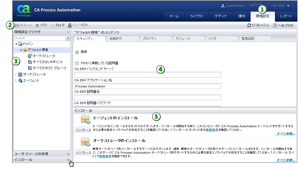This screenshot has width=299, height=170.
Task: Expand the ユーザ リソースの管理 panel
Action: (x=68, y=154)
